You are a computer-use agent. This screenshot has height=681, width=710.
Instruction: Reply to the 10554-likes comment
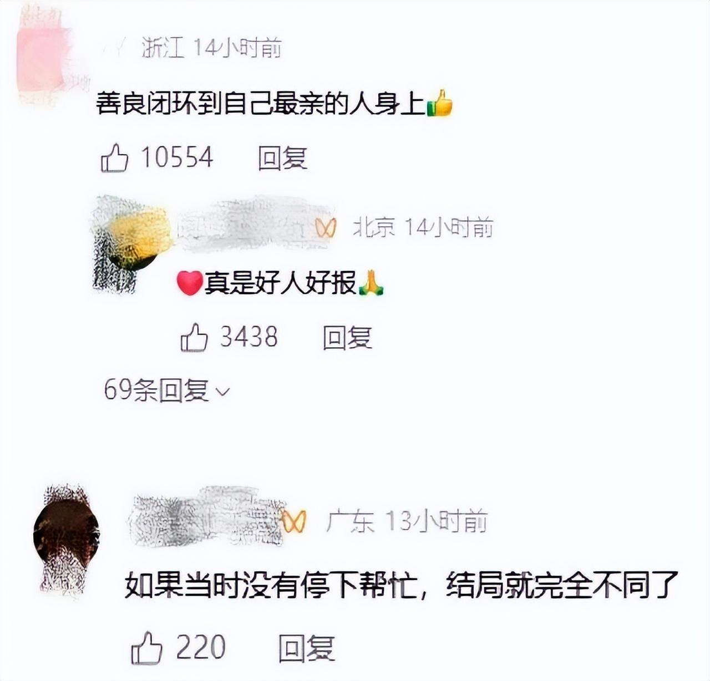[x=282, y=158]
